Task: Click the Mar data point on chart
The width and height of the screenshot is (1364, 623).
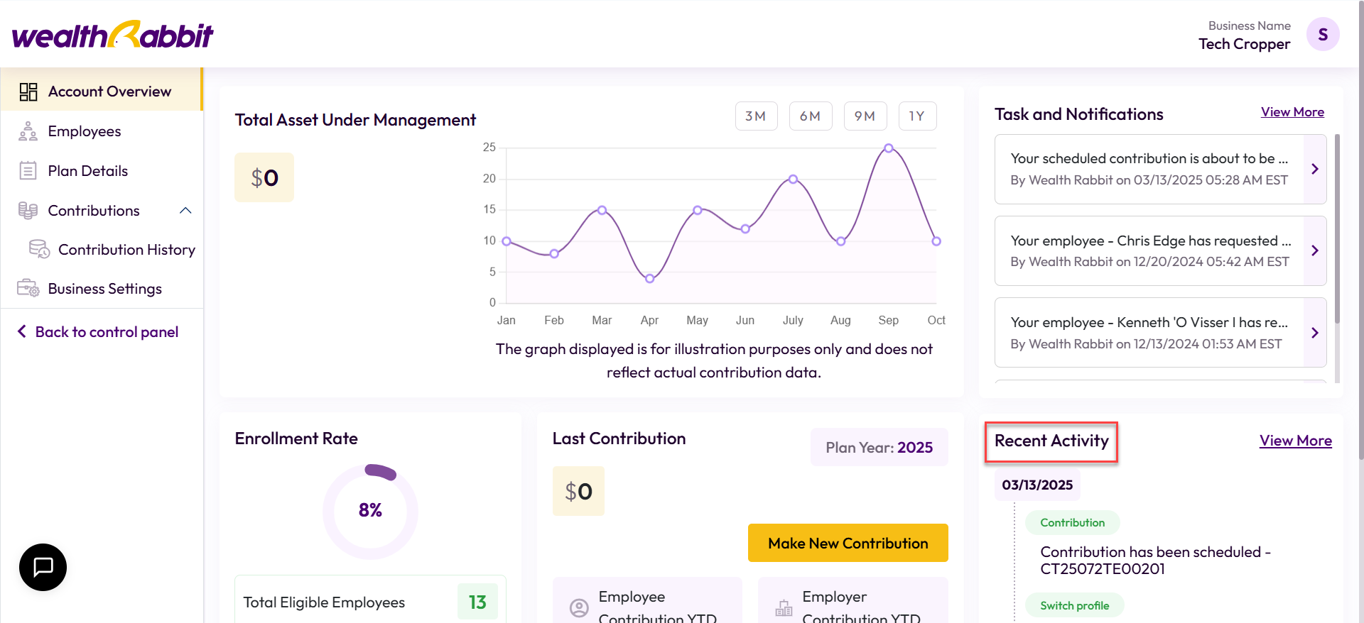Action: click(x=602, y=210)
